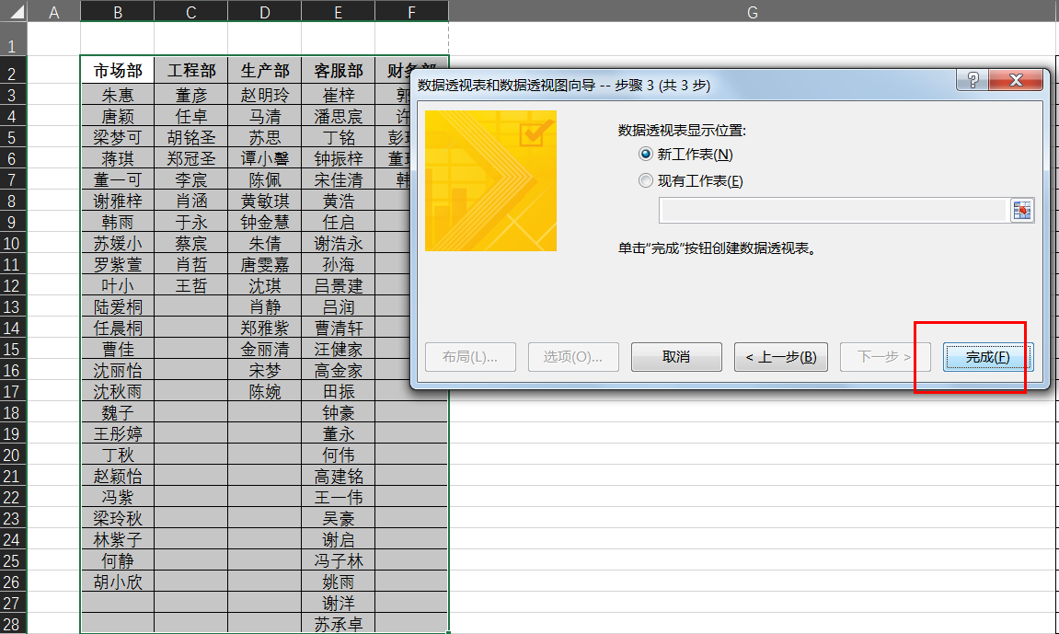Click the 生产部 header cell
The height and width of the screenshot is (634, 1059).
pyautogui.click(x=265, y=70)
